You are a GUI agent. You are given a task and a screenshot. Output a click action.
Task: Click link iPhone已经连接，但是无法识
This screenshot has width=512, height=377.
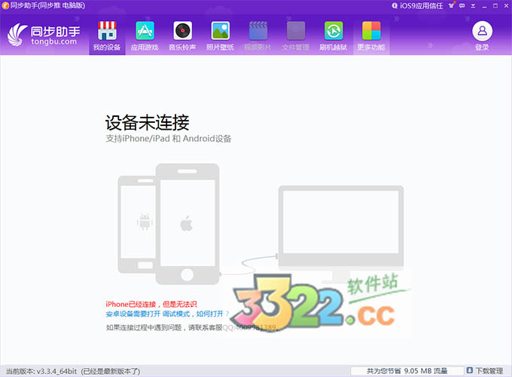click(x=151, y=305)
